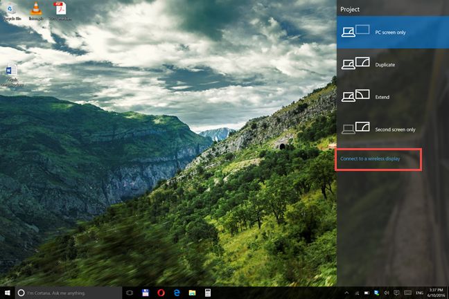This screenshot has height=299, width=449.
Task: Select the Extend display option
Action: 393,97
